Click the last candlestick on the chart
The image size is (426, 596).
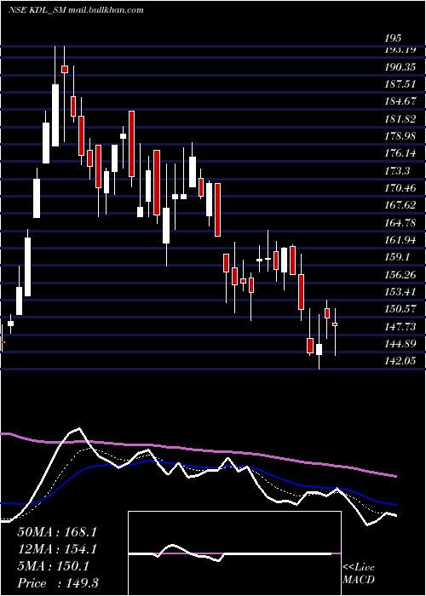pos(335,332)
